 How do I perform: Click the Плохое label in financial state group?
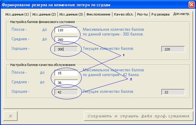click(19, 29)
